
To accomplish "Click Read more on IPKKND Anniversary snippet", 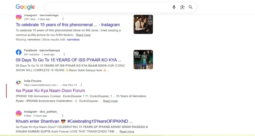I will (x=110, y=101).
